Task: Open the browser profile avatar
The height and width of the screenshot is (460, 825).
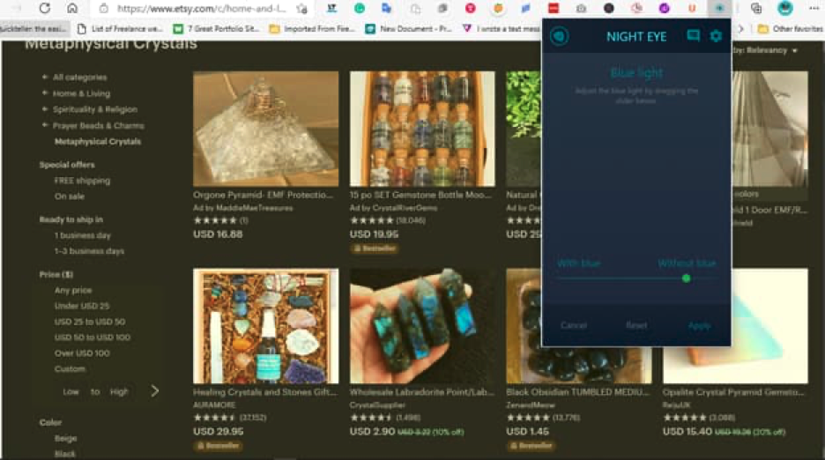Action: 784,8
